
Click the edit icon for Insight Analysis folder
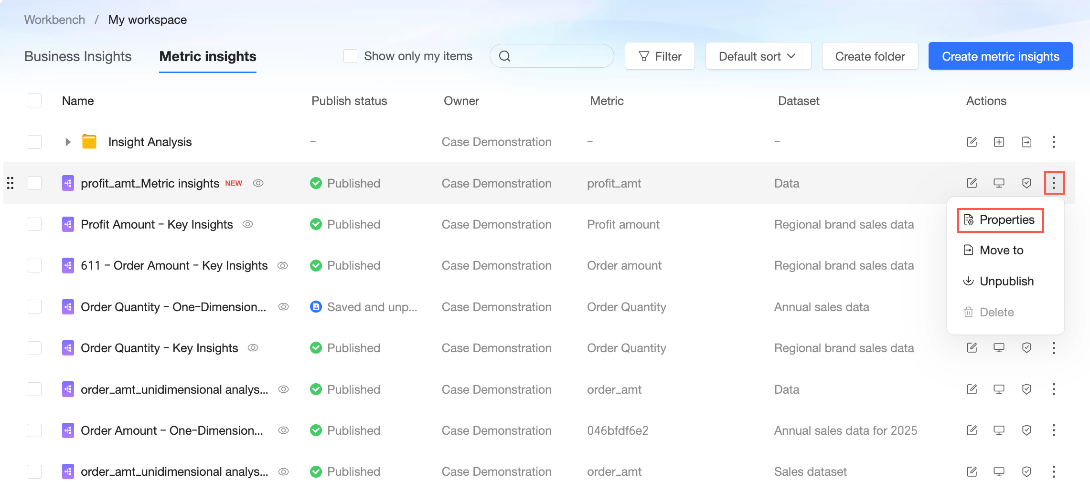(972, 142)
